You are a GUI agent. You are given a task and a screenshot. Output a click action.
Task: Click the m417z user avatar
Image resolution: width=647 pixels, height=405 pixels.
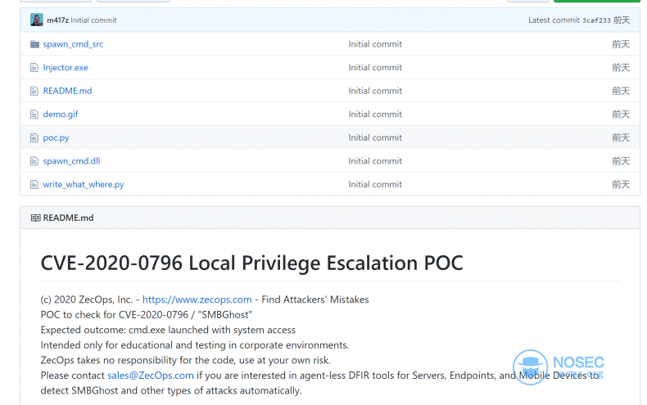coord(37,20)
